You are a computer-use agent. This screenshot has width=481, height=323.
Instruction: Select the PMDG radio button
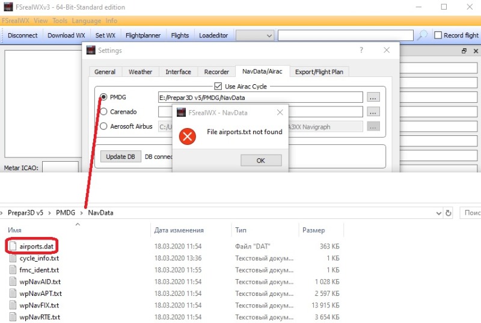[103, 97]
